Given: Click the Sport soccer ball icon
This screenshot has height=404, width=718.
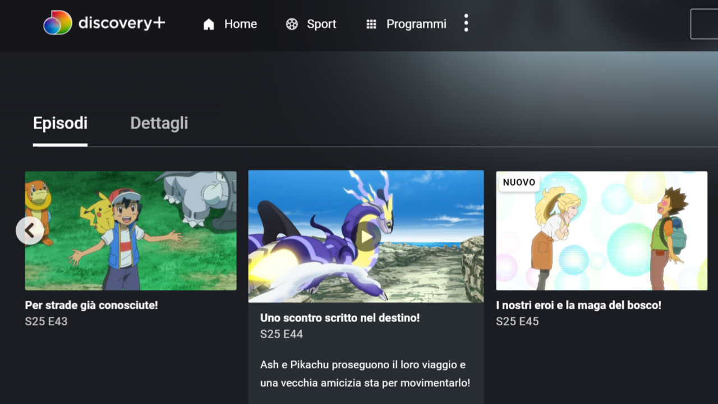Looking at the screenshot, I should (x=292, y=24).
